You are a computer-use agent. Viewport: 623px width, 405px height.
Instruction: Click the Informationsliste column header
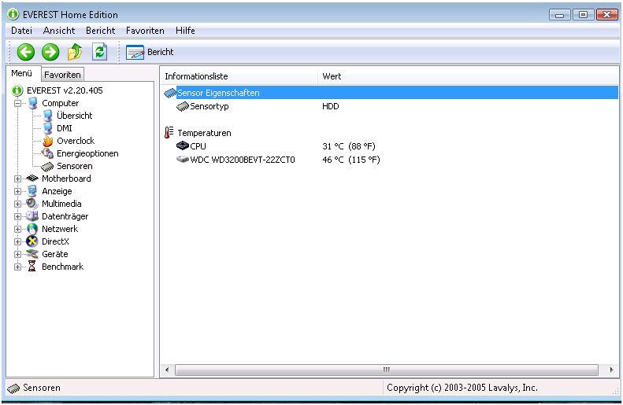[x=239, y=76]
